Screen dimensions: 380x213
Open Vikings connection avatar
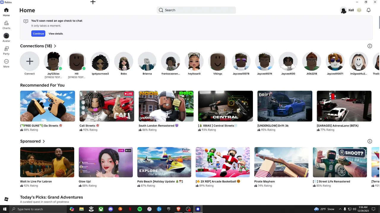[218, 61]
